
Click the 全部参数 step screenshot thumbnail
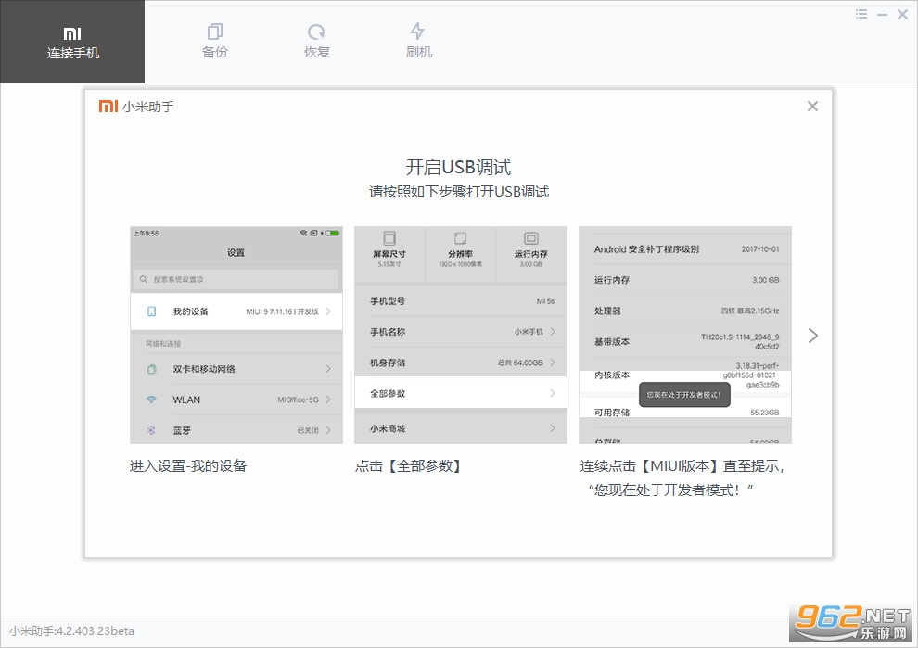coord(461,335)
